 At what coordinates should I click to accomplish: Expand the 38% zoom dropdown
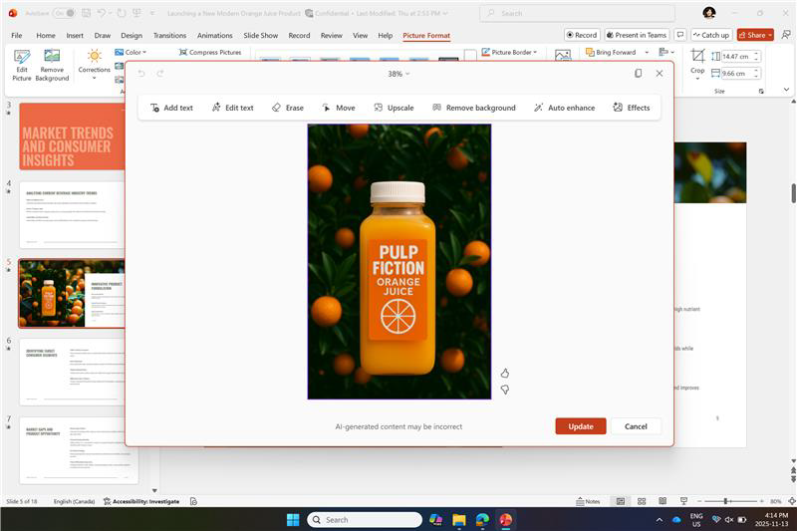tap(398, 74)
